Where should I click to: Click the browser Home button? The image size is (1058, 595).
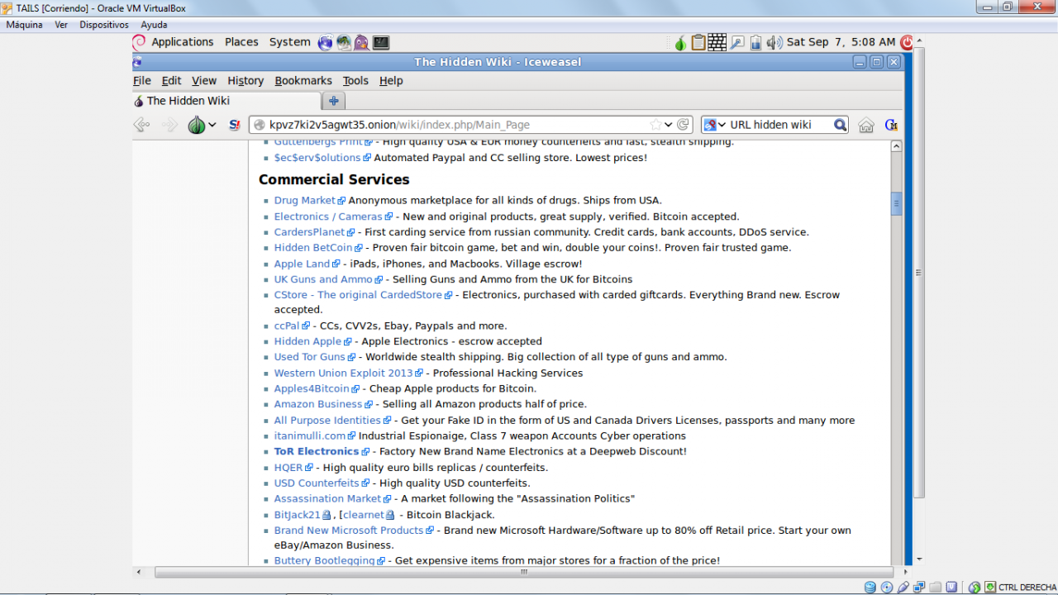[865, 125]
